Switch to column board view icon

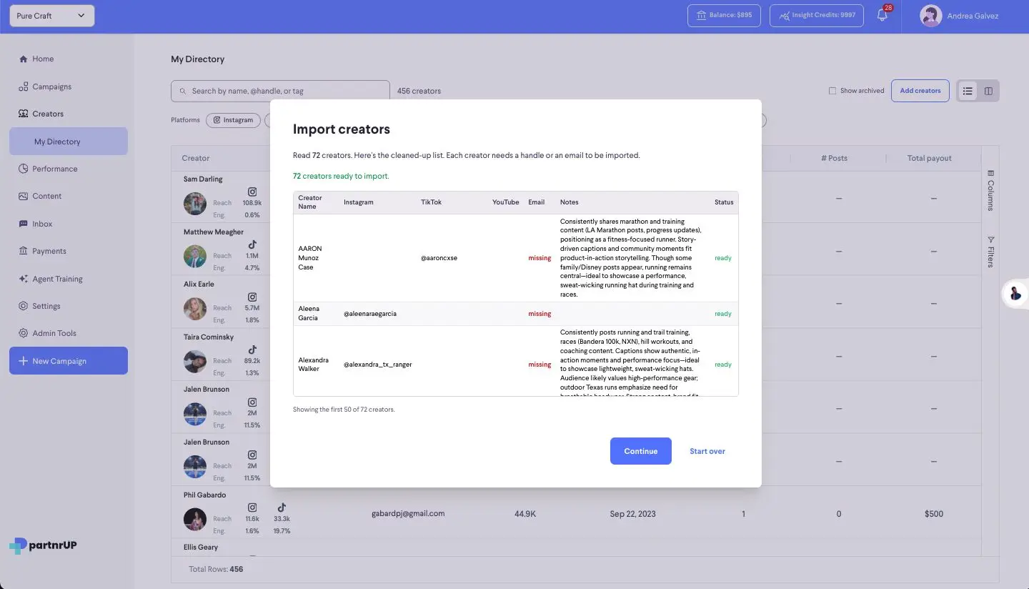[x=988, y=91]
